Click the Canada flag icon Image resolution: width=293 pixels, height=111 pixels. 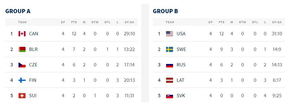(x=22, y=33)
